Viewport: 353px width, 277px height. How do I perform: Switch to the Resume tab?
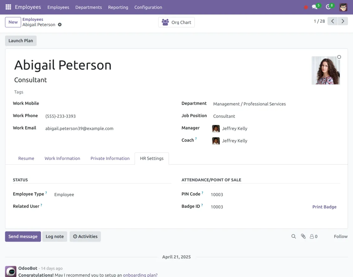(26, 158)
